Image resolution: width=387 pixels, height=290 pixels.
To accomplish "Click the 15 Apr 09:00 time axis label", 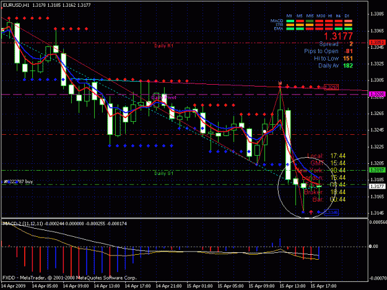I will [x=262, y=286].
